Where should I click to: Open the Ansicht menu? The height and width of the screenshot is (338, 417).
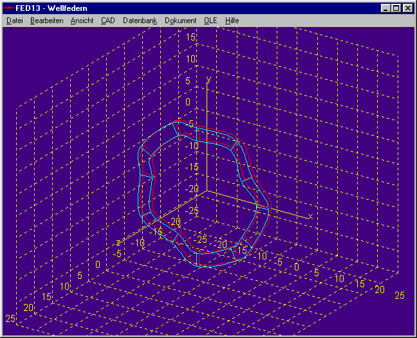(x=82, y=21)
